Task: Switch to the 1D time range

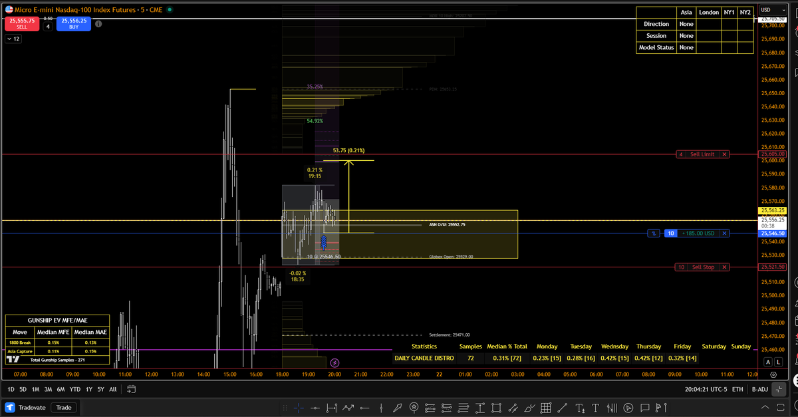Action: pyautogui.click(x=11, y=389)
